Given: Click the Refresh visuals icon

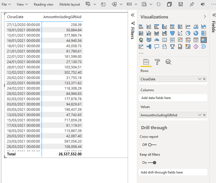Looking at the screenshot, I should coord(158,4).
